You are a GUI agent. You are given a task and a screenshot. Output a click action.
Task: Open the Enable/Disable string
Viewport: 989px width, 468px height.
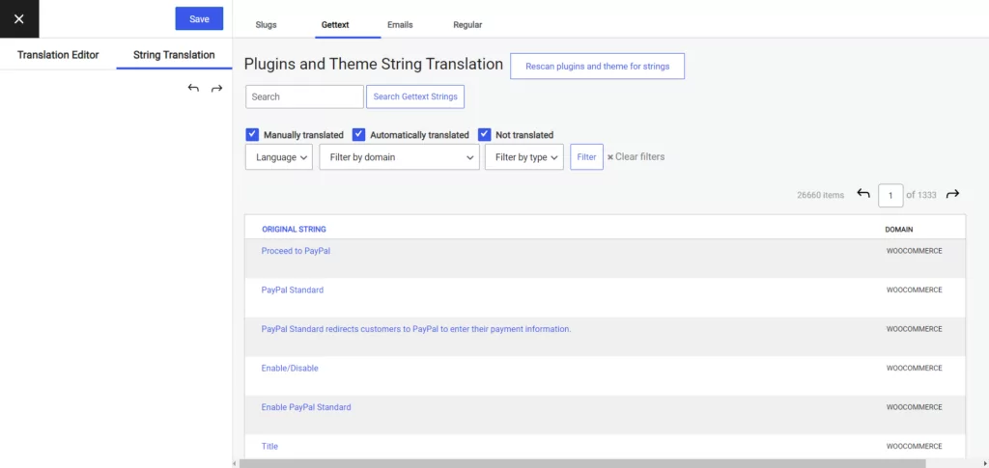coord(290,368)
